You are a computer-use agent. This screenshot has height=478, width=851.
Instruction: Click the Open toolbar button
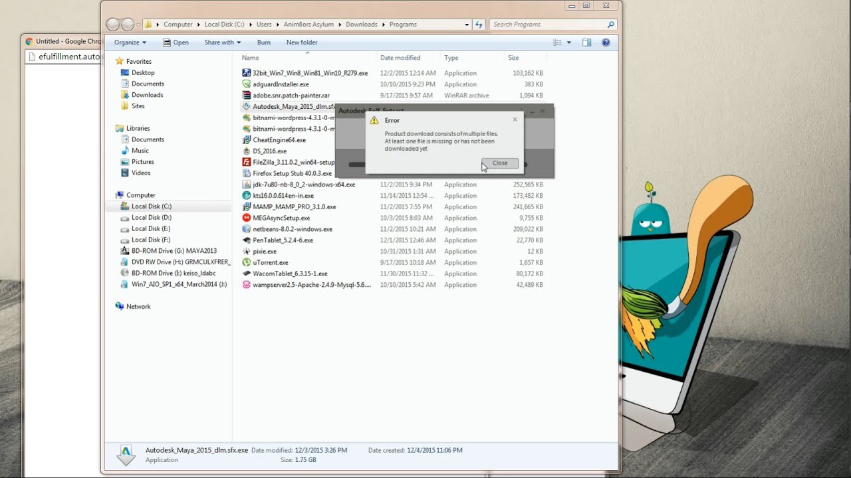point(176,42)
